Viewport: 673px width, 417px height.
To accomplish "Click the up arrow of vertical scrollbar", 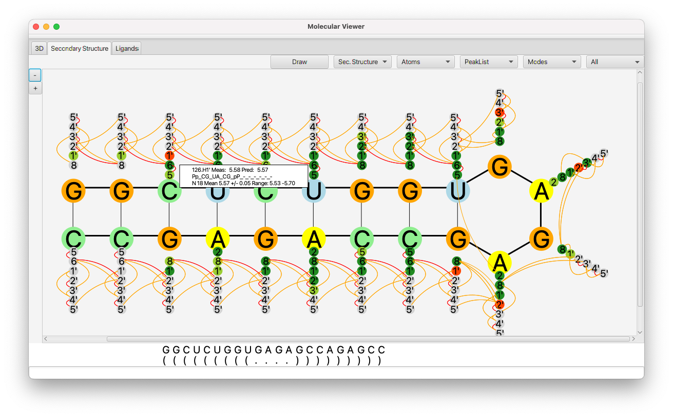I will [x=640, y=73].
